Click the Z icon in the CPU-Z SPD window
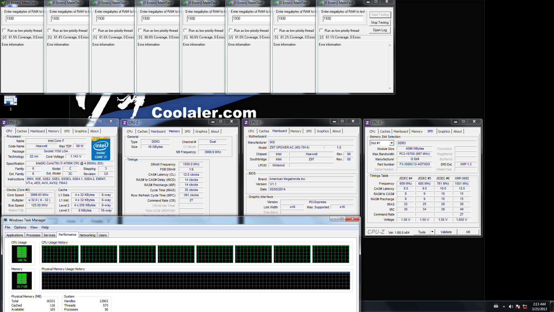 367,123
